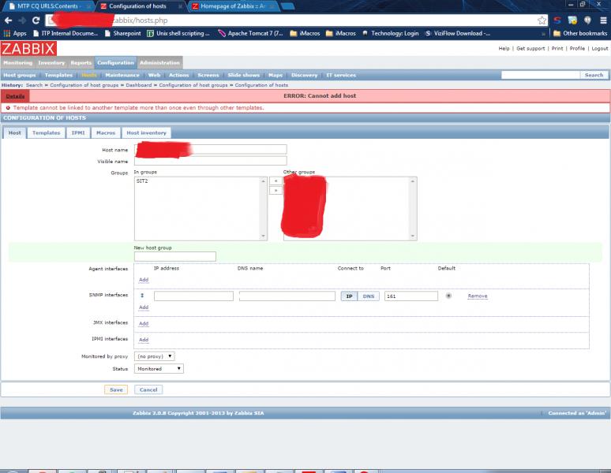Click the Remove link for the SNMP interface
This screenshot has height=473, width=611.
(477, 296)
